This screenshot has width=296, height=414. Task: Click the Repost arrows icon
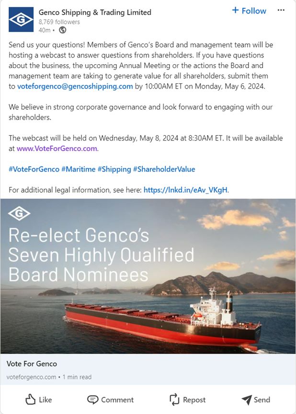click(x=174, y=399)
